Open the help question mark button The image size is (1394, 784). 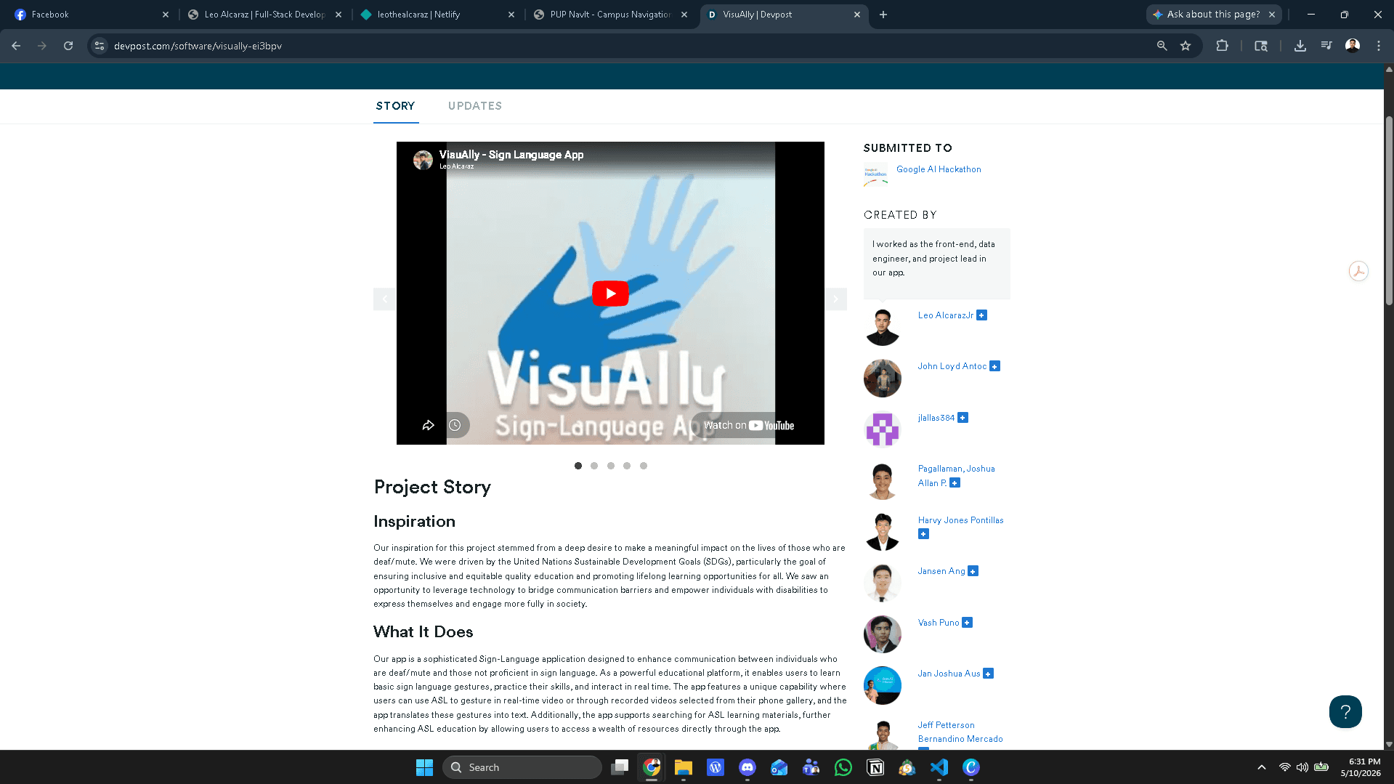(x=1345, y=711)
